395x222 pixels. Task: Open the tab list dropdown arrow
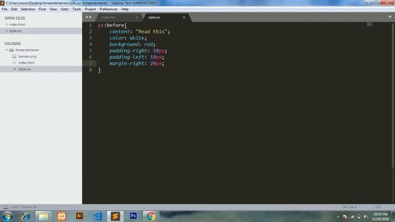click(x=390, y=17)
